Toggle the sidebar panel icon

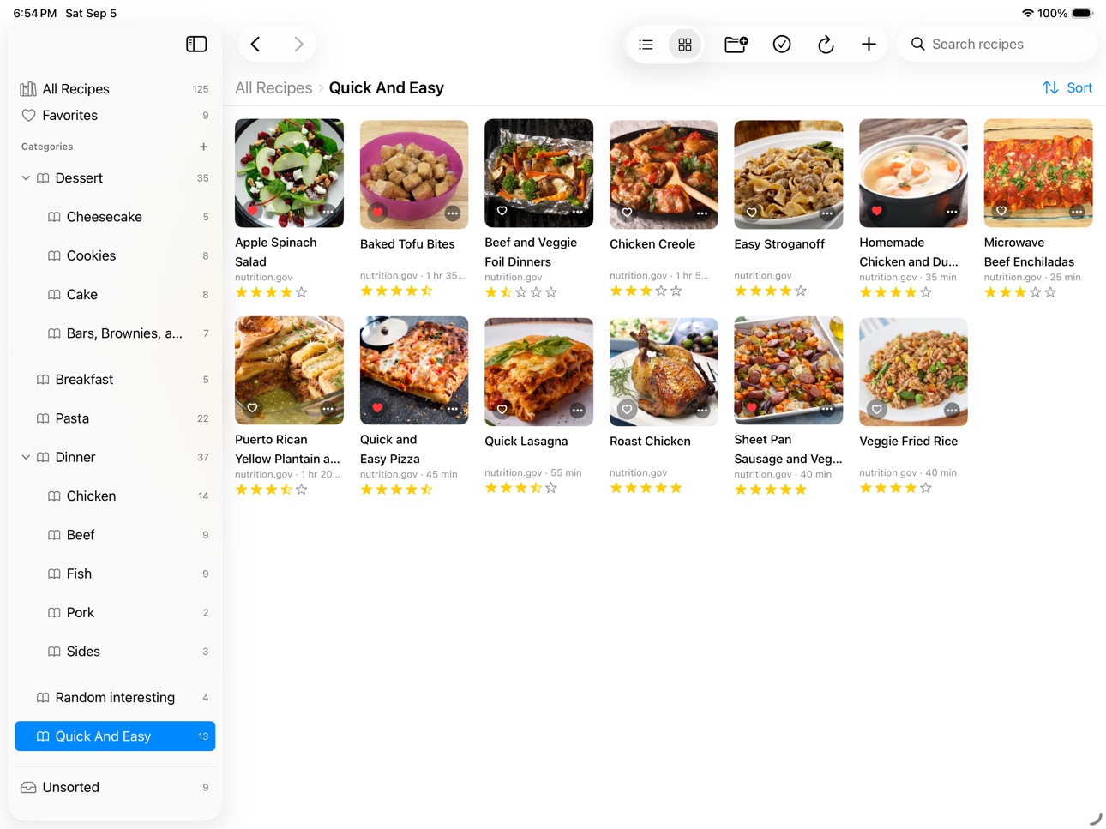coord(196,44)
